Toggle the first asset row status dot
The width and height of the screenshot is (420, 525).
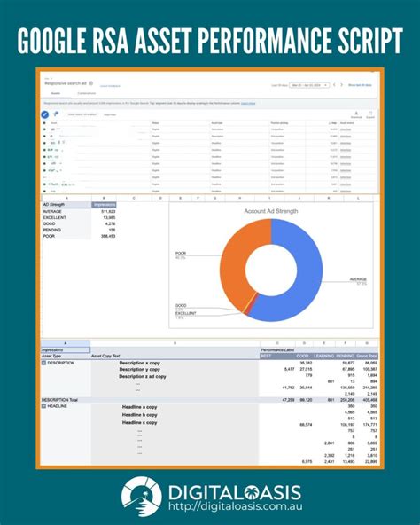click(x=44, y=129)
